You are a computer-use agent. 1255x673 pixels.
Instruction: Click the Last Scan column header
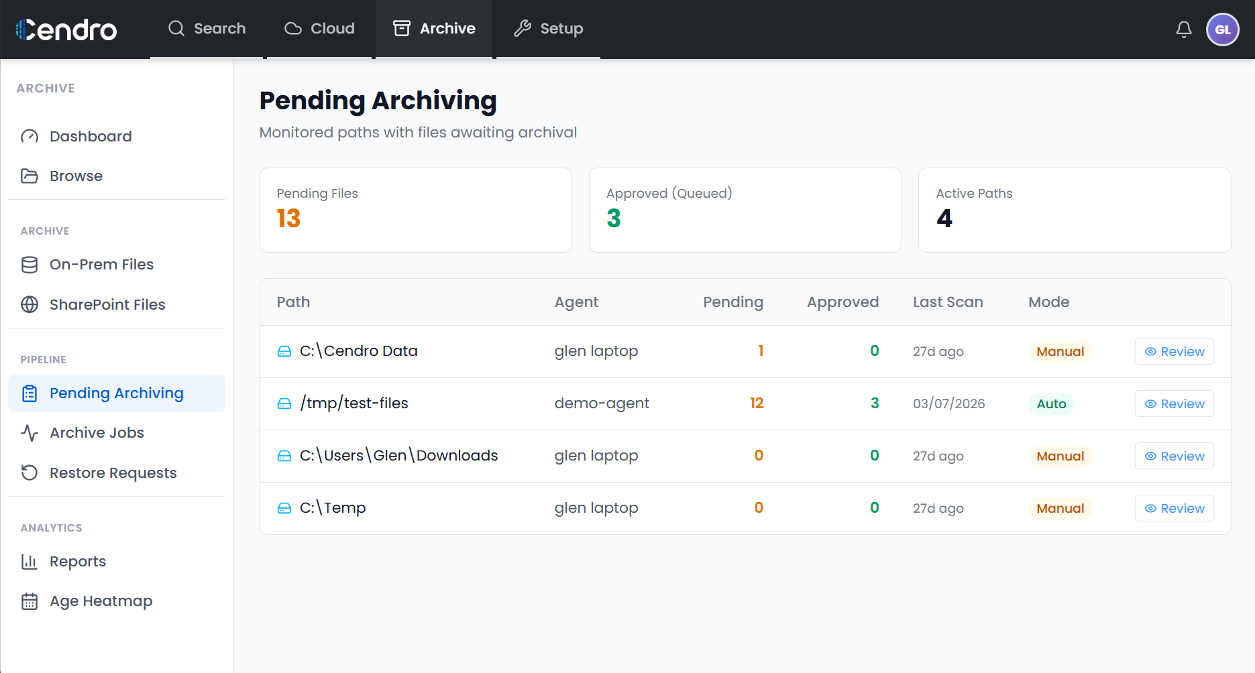point(948,302)
